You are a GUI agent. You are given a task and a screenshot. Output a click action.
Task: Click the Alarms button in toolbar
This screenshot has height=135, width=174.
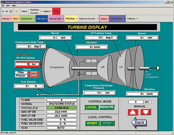pyautogui.click(x=24, y=11)
